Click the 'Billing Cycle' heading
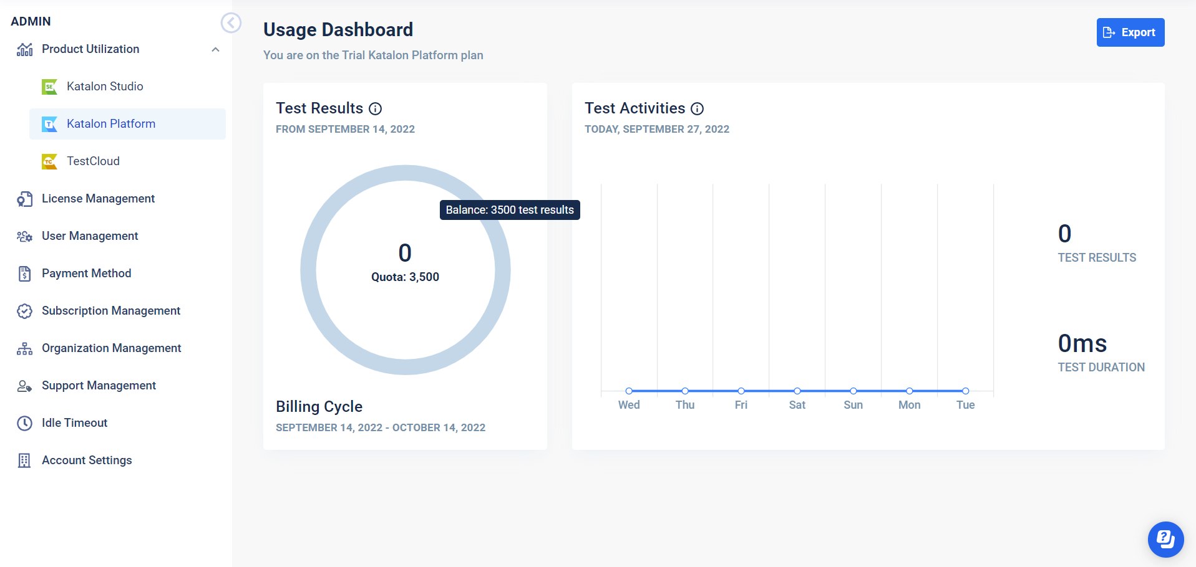This screenshot has width=1196, height=567. click(x=319, y=406)
